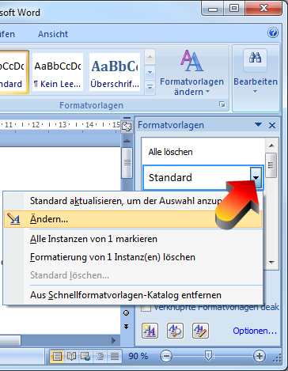The width and height of the screenshot is (288, 371).
Task: Switch to Entwurf view icon
Action: pyautogui.click(x=115, y=357)
